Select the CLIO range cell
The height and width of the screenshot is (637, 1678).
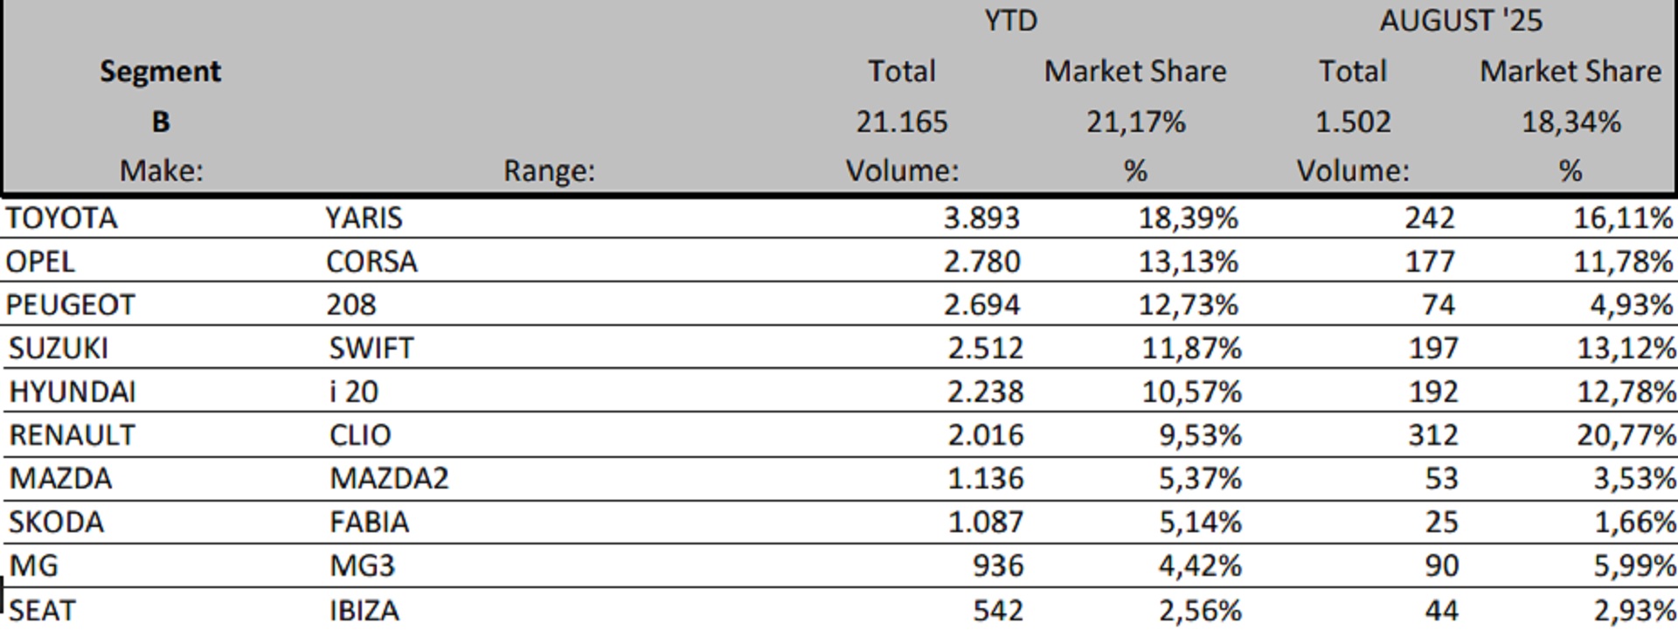point(360,435)
